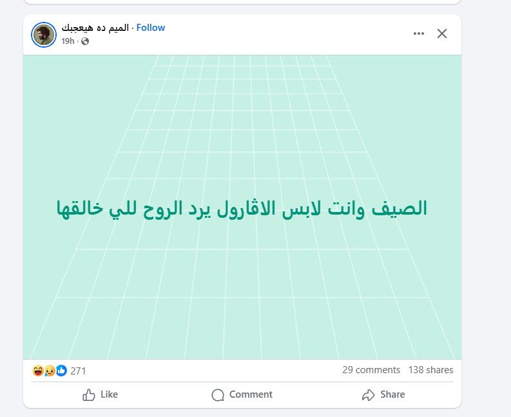Dismiss the post with the X button

tap(442, 34)
